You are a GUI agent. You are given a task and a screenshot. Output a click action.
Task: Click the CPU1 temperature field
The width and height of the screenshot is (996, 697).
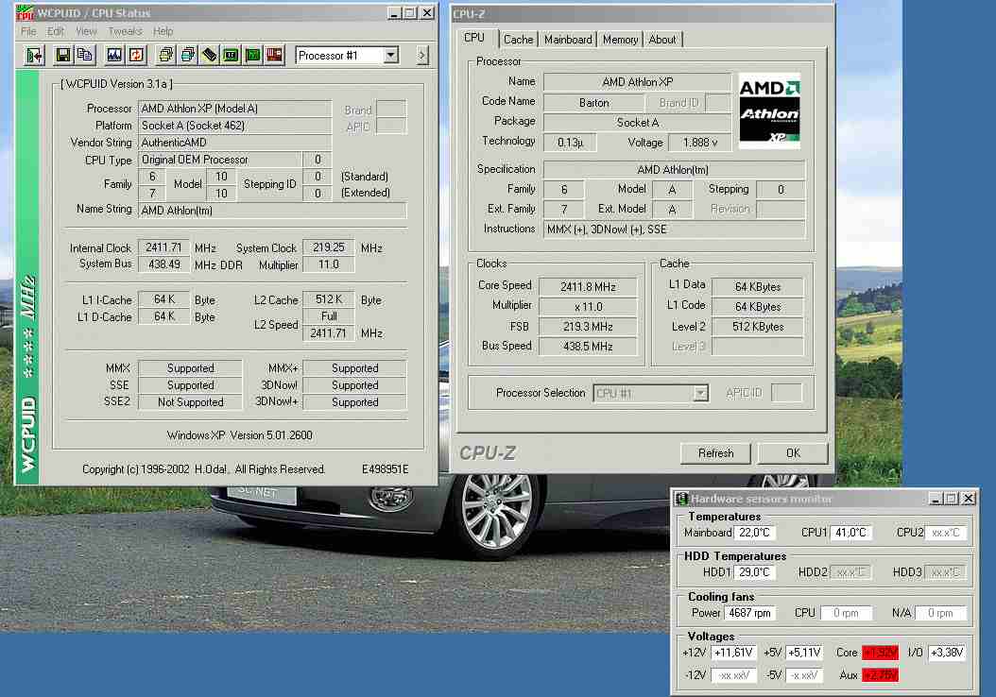pyautogui.click(x=850, y=533)
